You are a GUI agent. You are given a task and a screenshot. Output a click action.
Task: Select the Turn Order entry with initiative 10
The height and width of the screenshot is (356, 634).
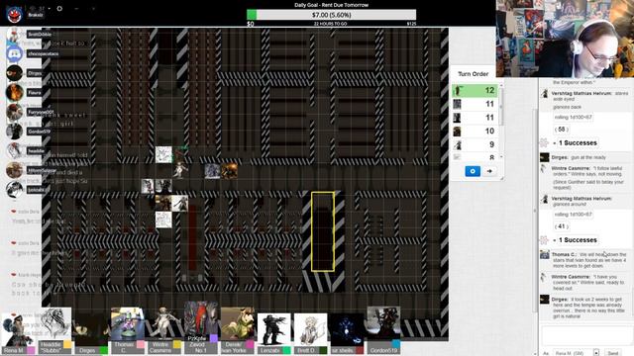pyautogui.click(x=475, y=132)
